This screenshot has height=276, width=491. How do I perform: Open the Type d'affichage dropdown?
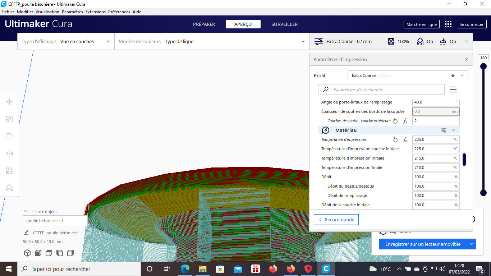point(66,41)
